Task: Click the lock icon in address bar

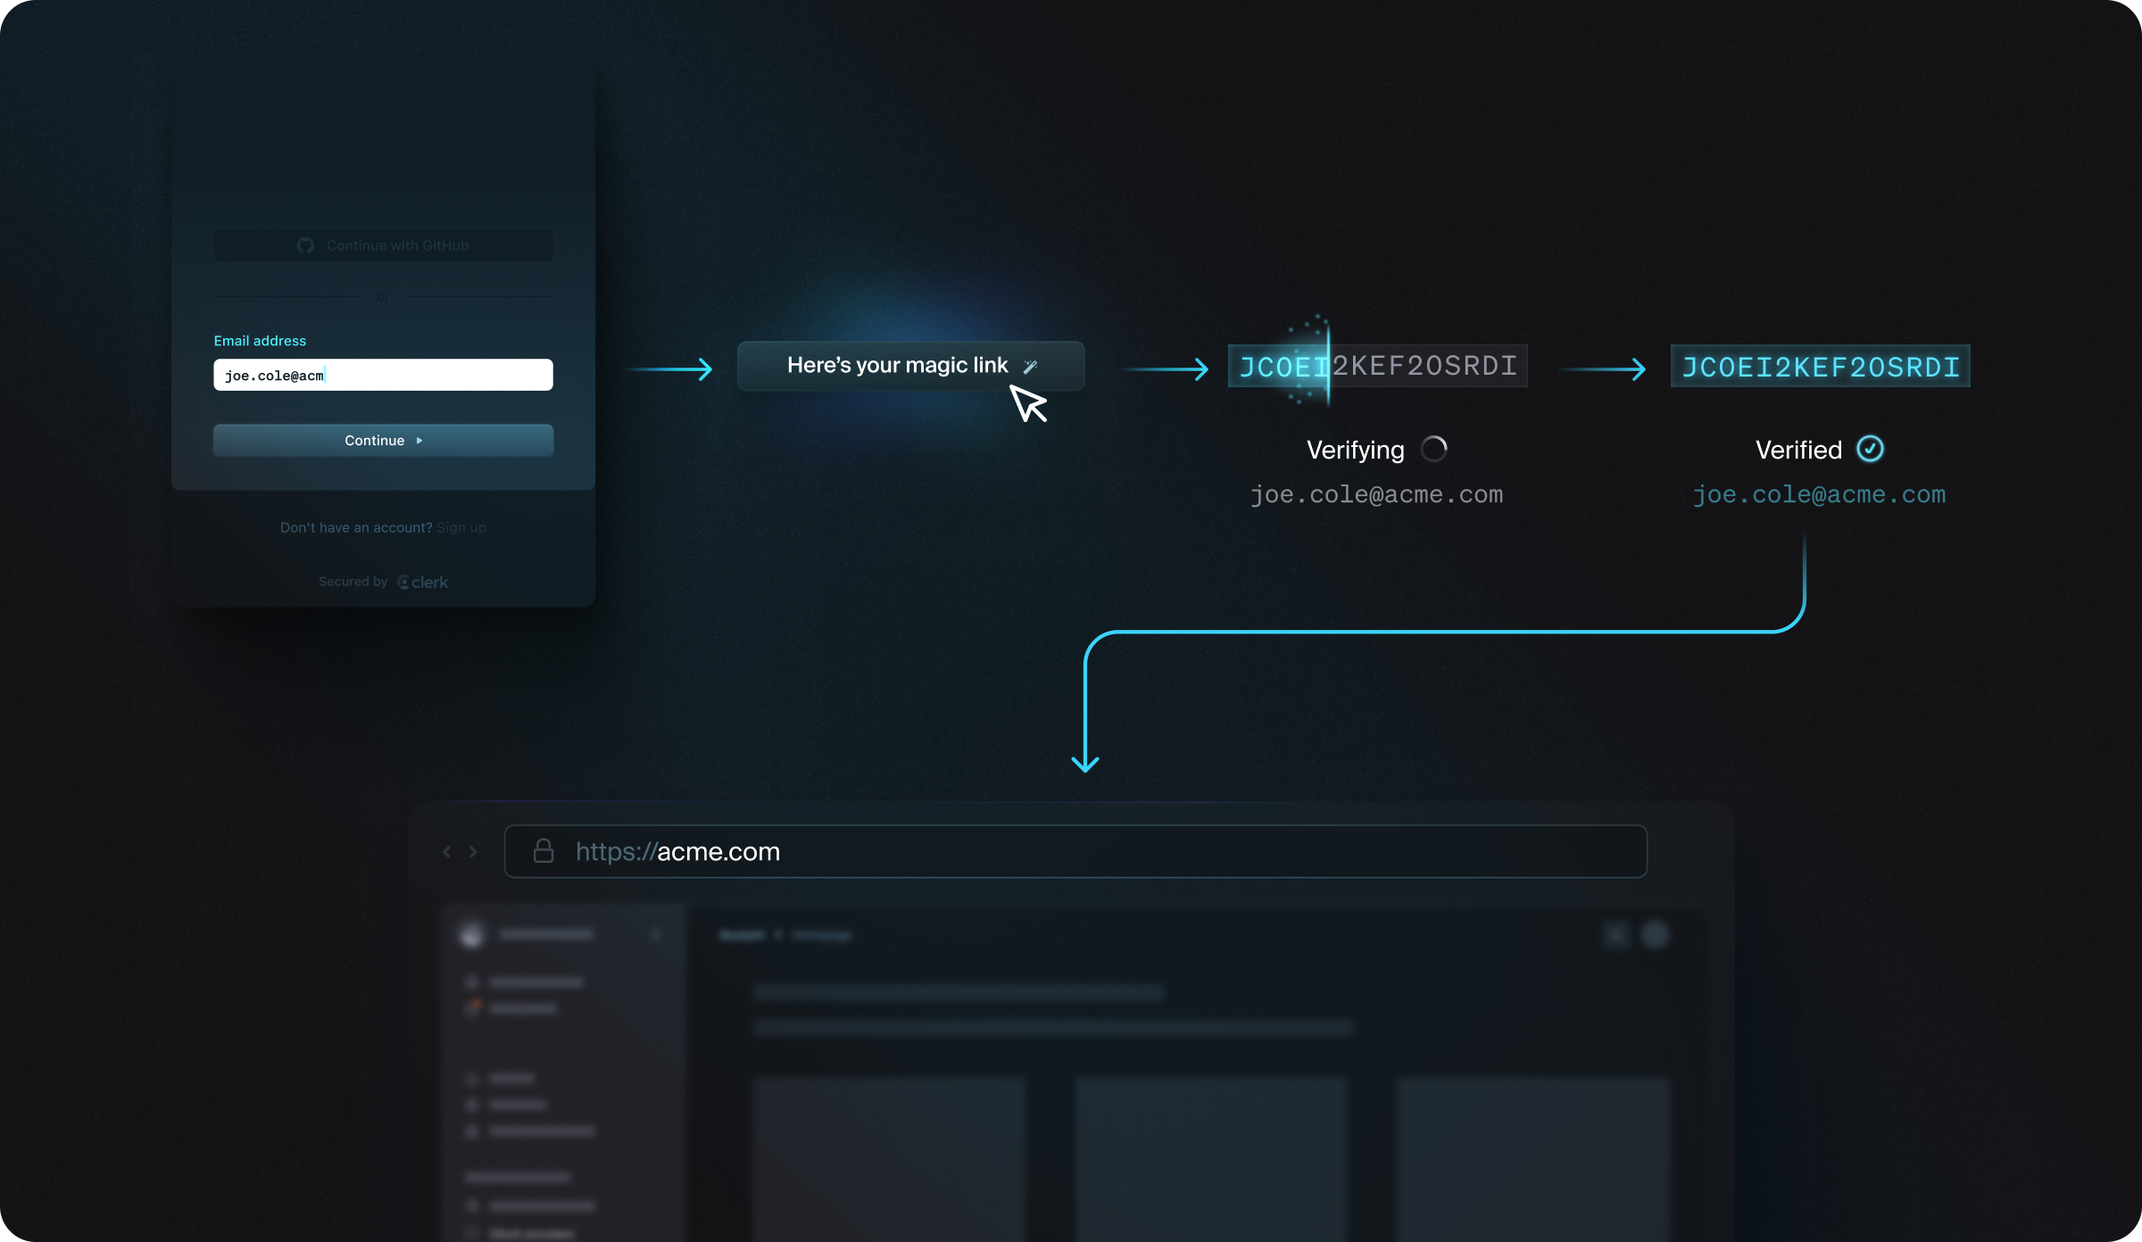Action: pos(541,850)
